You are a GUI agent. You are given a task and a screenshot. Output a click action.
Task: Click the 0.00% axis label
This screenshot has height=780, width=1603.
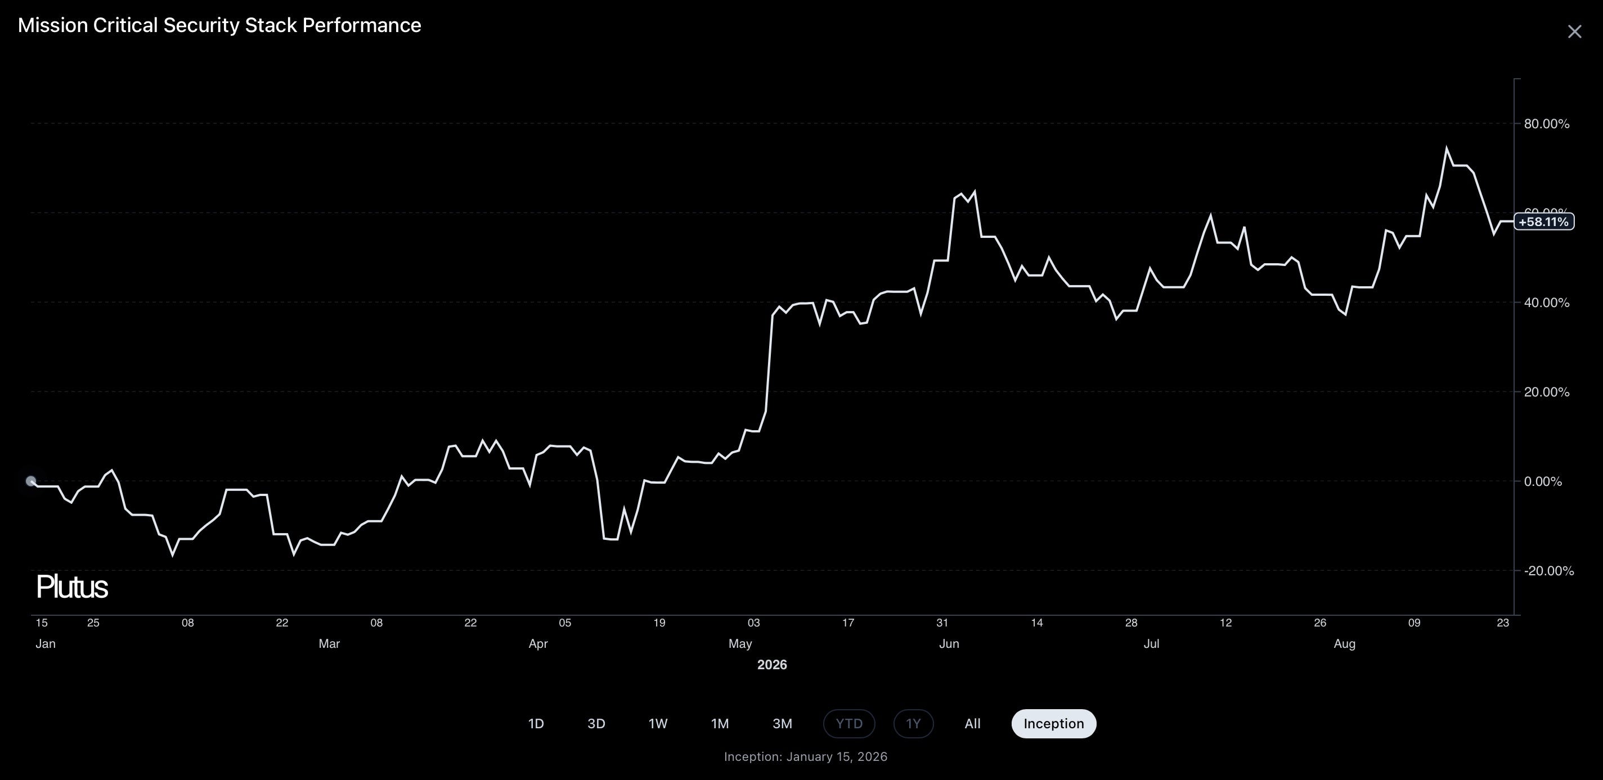tap(1543, 481)
